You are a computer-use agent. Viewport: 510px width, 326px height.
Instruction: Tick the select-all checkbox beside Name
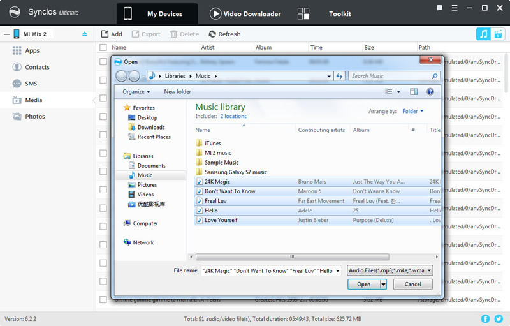[x=103, y=47]
